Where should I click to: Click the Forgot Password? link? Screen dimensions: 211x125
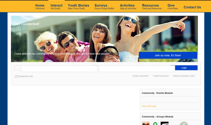pos(161,76)
